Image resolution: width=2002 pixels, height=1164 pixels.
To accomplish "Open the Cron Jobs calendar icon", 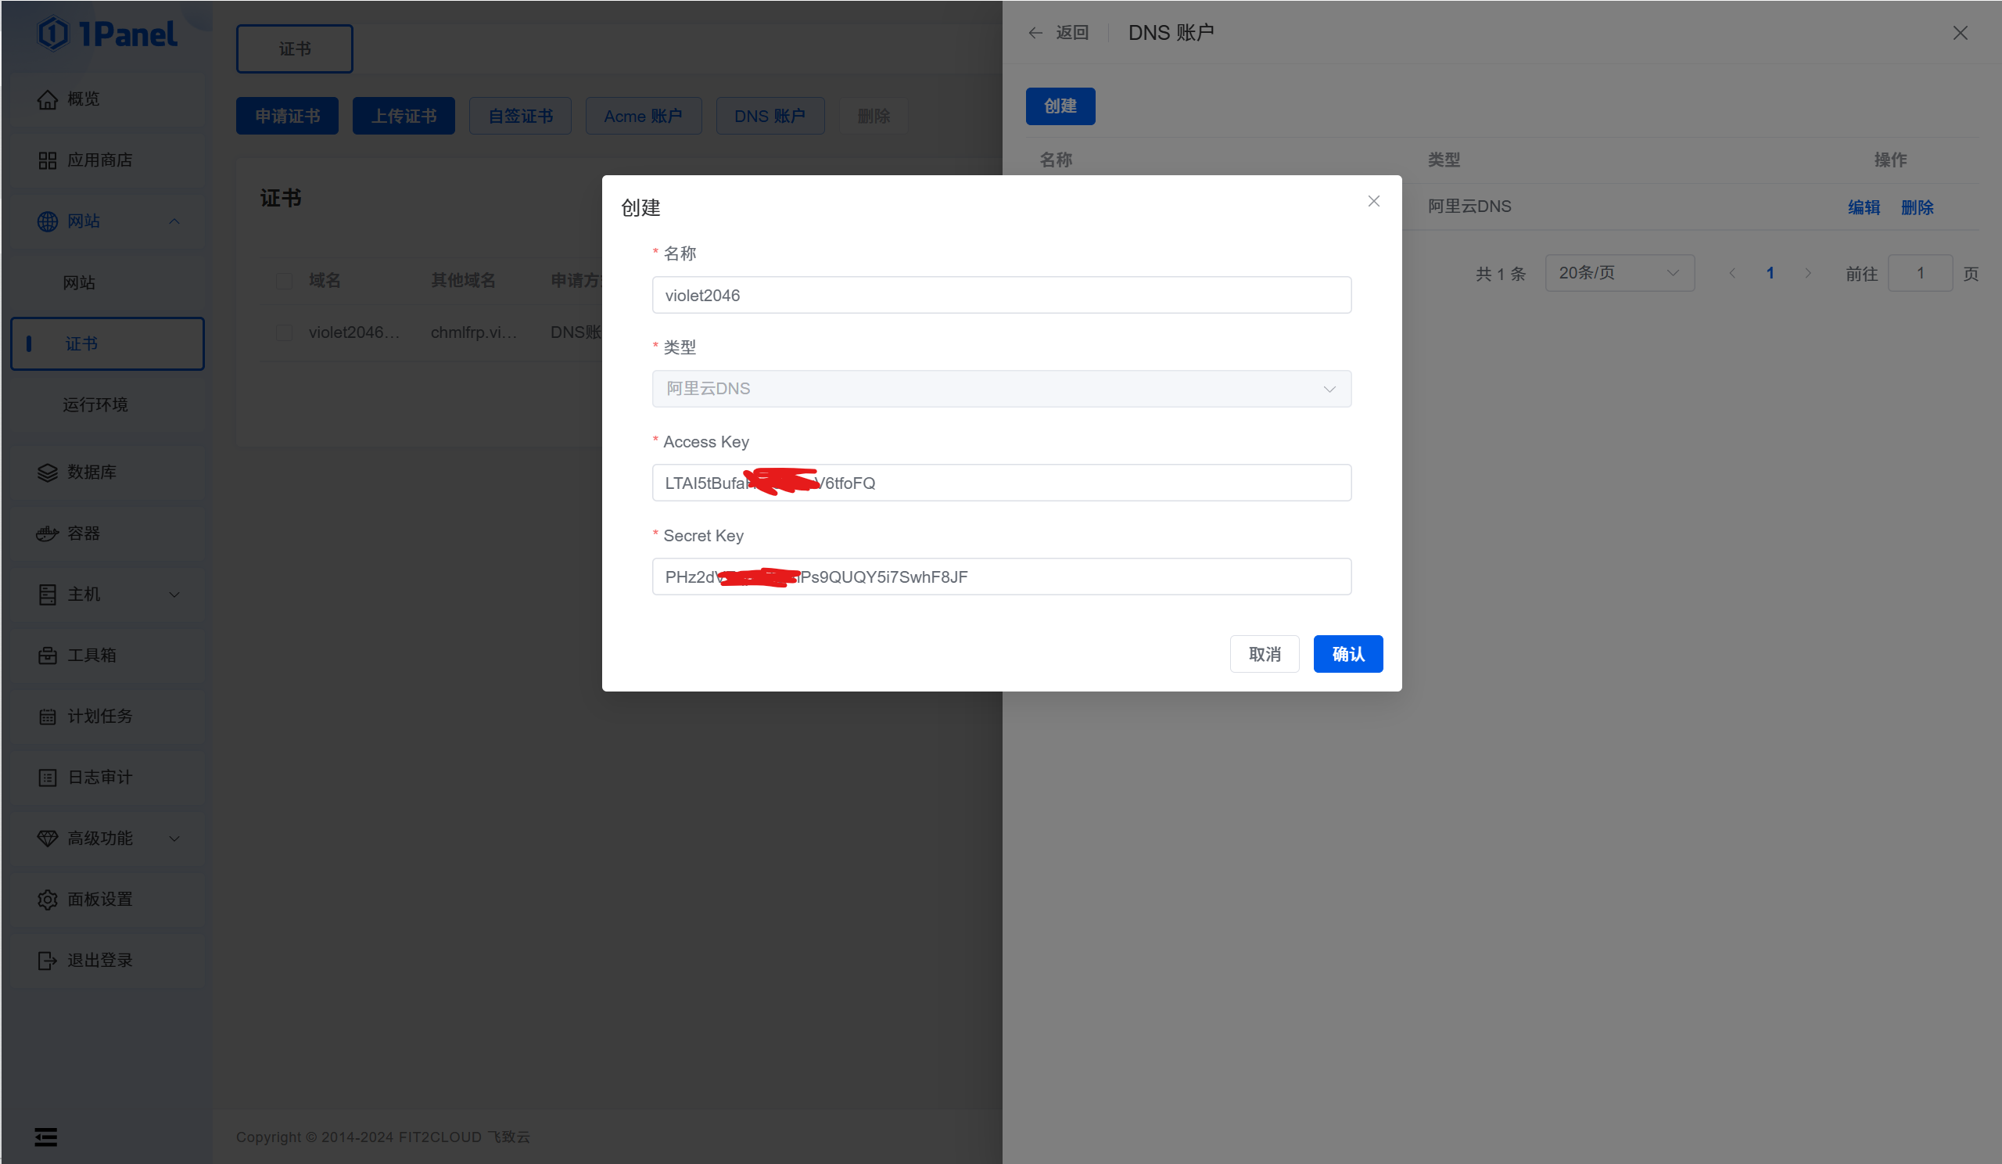I will tap(47, 717).
